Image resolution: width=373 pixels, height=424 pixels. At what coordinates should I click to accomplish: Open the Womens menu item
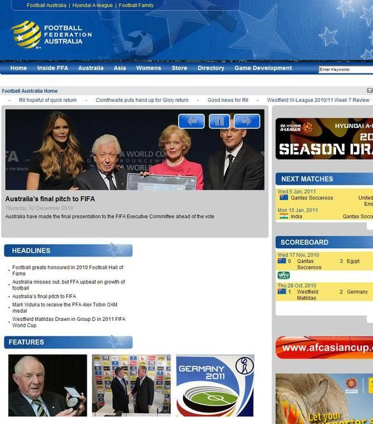149,68
